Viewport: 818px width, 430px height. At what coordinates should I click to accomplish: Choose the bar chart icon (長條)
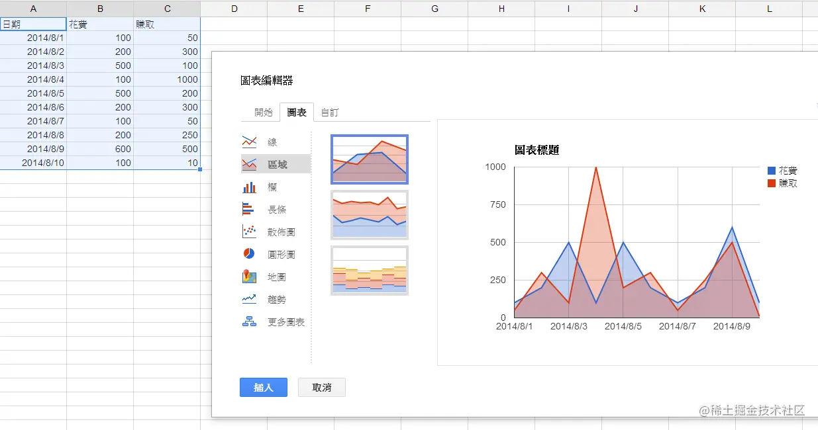coord(249,209)
